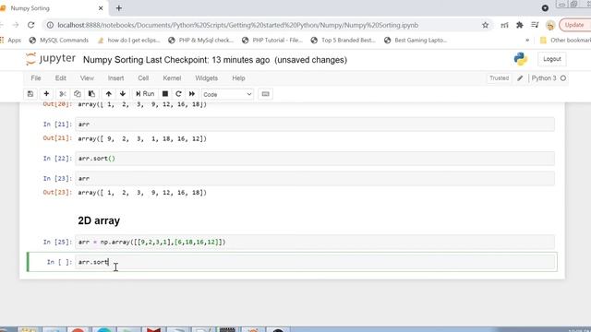Reload the page
This screenshot has height=332, width=591.
click(30, 25)
